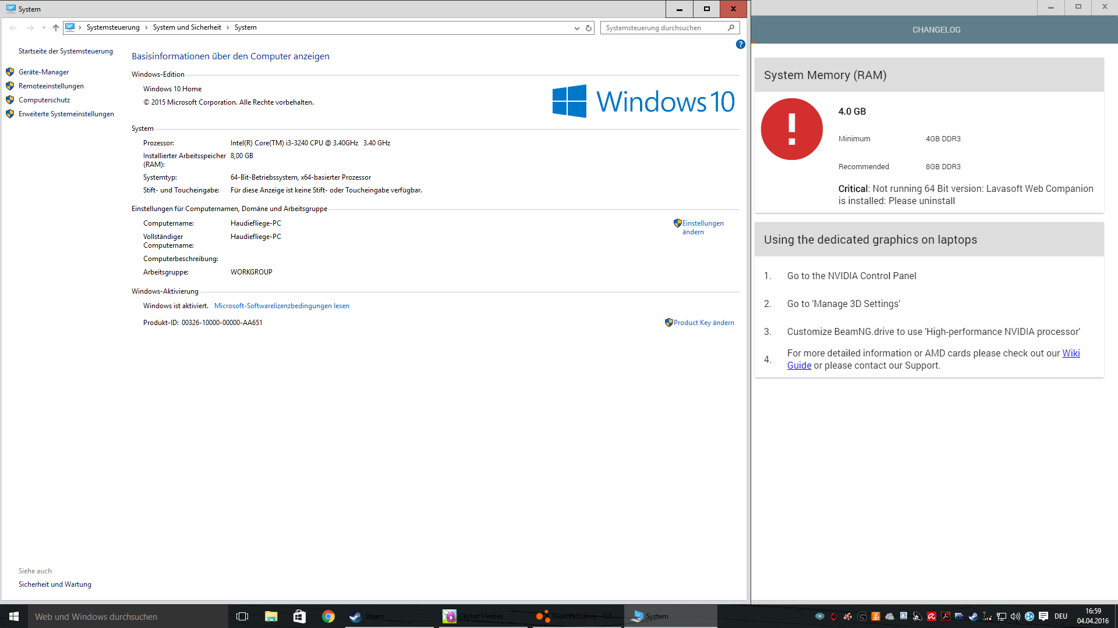This screenshot has height=628, width=1118.
Task: Click the red critical warning icon
Action: 792,129
